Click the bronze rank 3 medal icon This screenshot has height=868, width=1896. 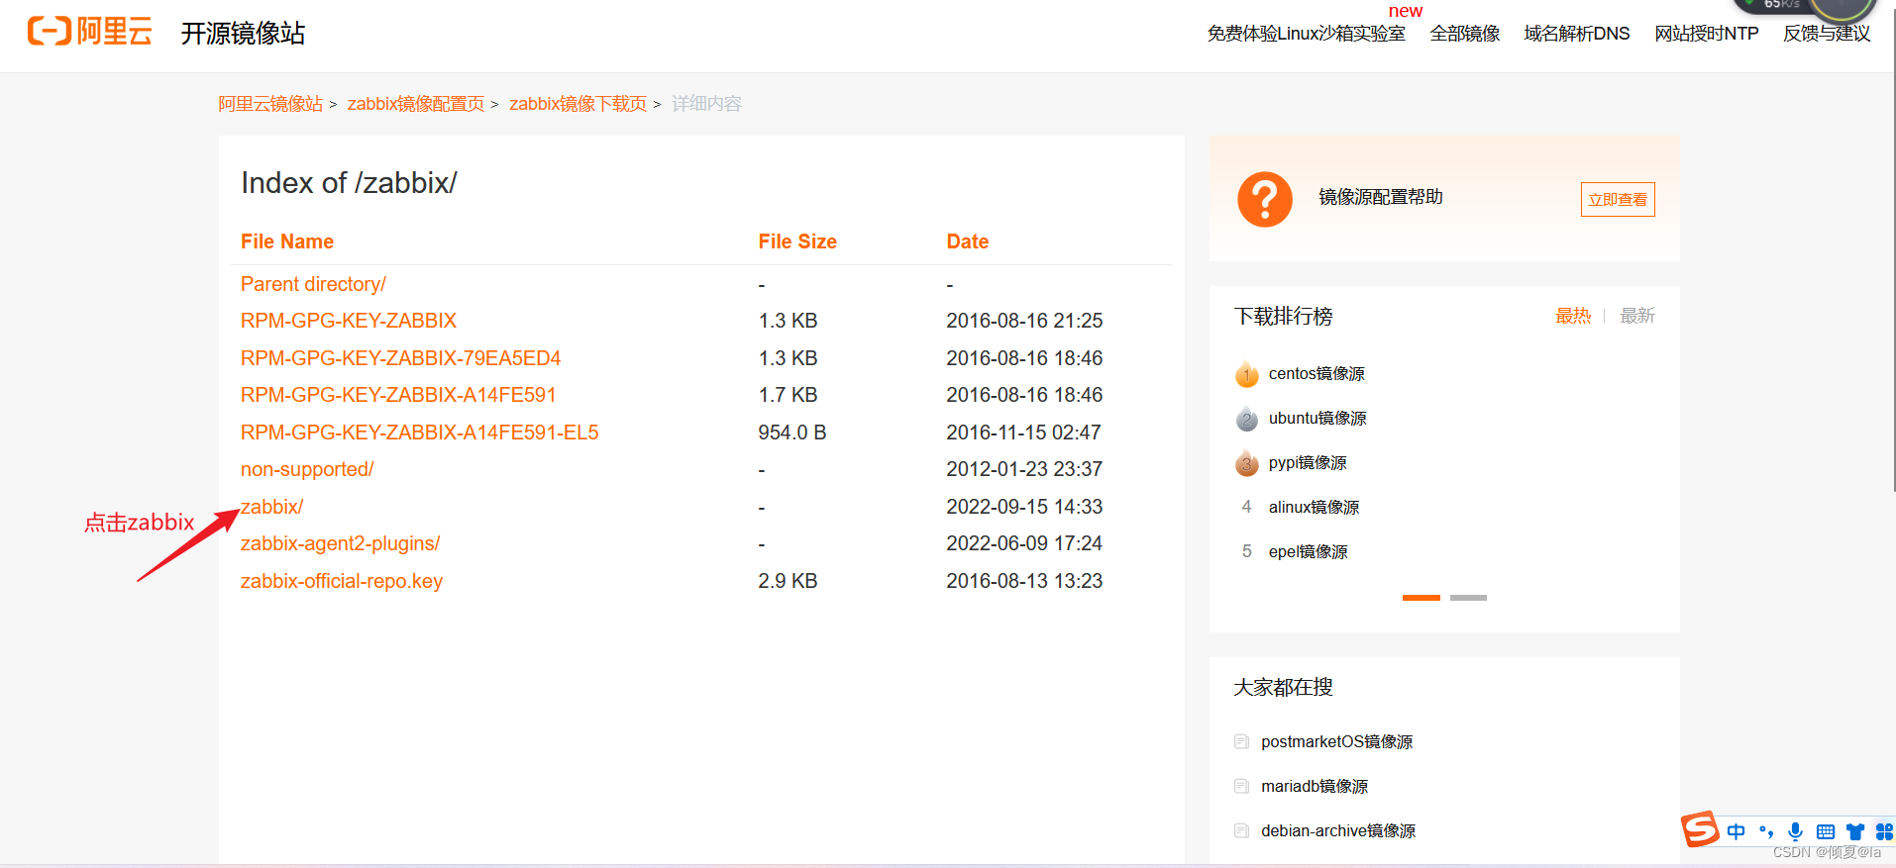coord(1247,462)
